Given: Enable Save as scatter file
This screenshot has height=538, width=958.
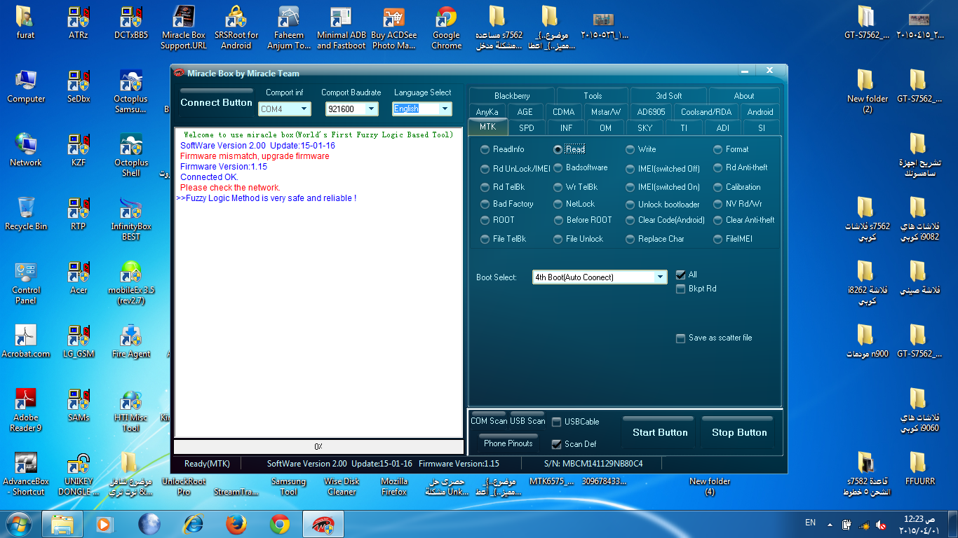Looking at the screenshot, I should tap(680, 338).
